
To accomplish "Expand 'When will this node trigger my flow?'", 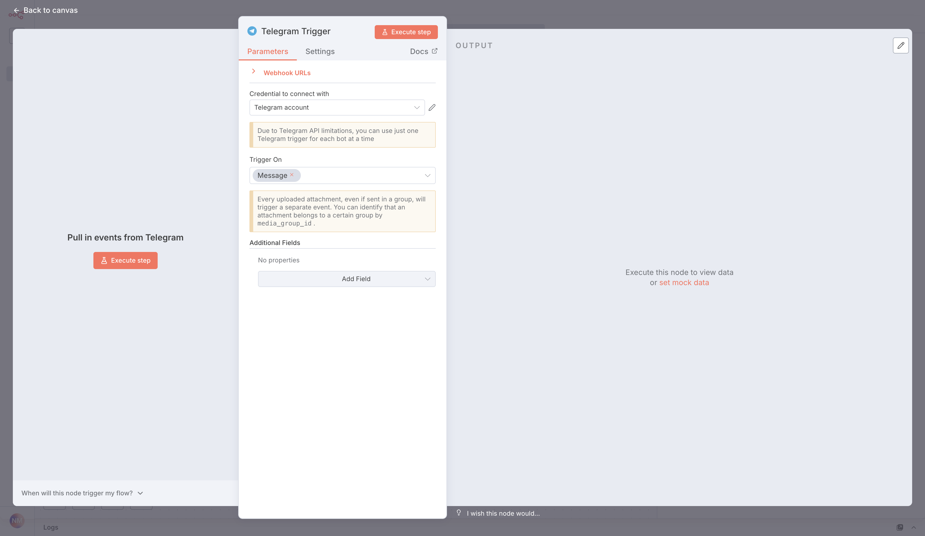I will click(82, 493).
